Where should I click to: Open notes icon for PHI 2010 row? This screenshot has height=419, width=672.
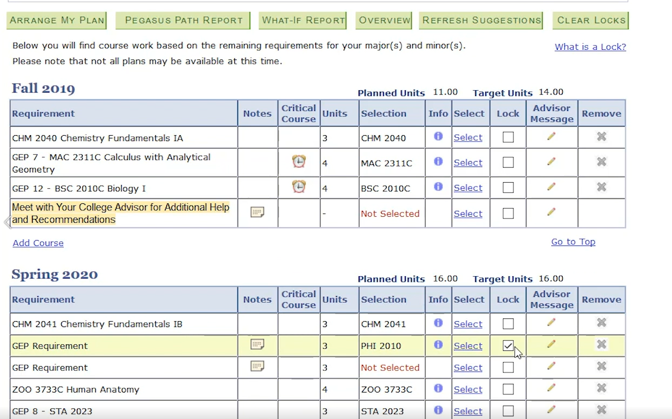(258, 344)
